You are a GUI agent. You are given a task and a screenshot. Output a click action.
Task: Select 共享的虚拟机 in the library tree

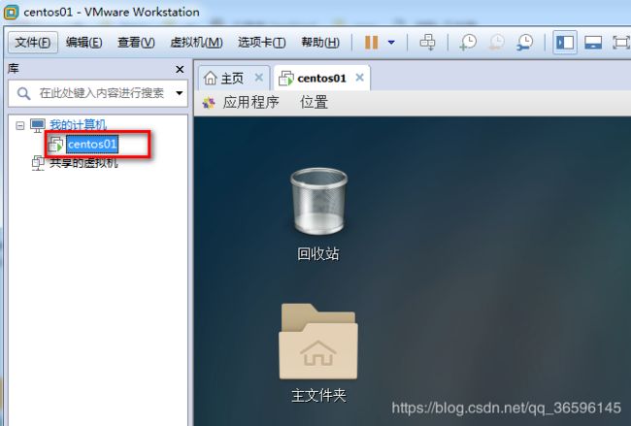pos(83,163)
